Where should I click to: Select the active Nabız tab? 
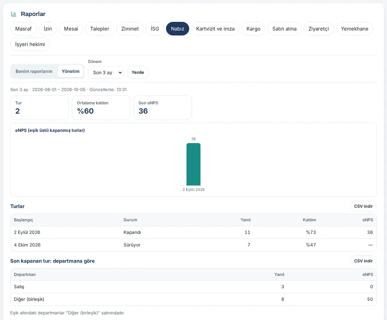[x=177, y=28]
